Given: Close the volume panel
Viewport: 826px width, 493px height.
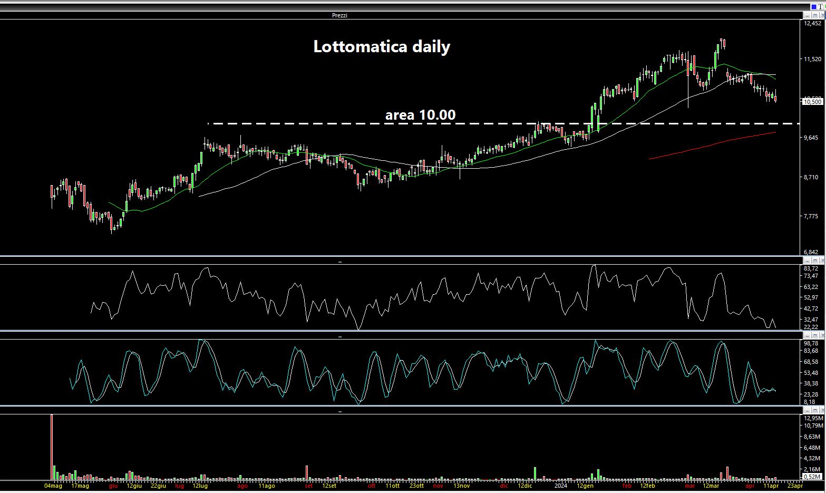Looking at the screenshot, I should (821, 410).
